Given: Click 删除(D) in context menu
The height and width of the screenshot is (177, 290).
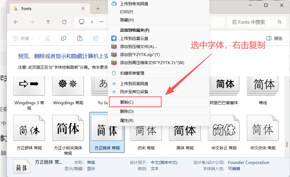Looking at the screenshot, I should (x=159, y=111).
